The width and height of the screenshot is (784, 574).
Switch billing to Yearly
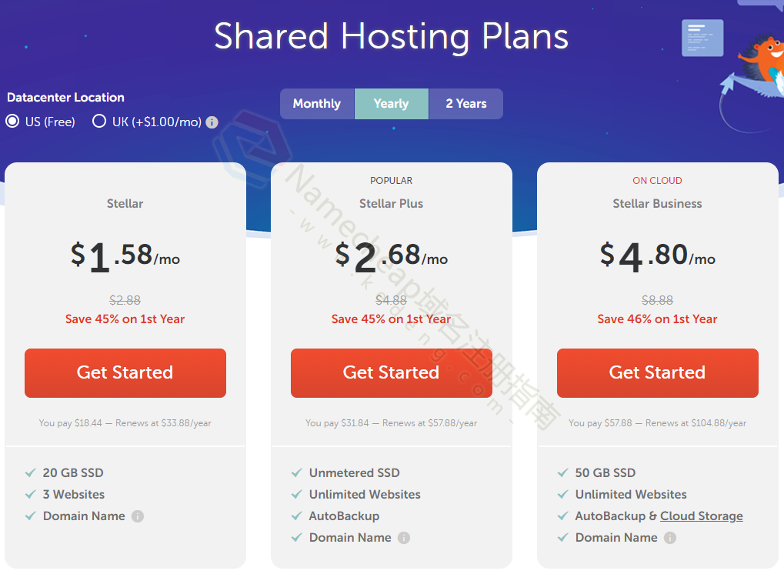pos(391,104)
